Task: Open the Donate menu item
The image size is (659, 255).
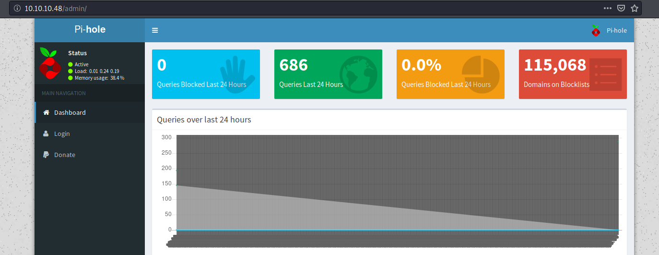Action: (90, 155)
